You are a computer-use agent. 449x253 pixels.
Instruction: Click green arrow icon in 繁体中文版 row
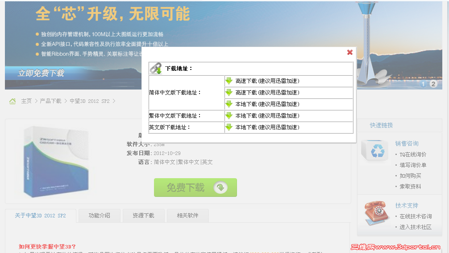point(229,115)
